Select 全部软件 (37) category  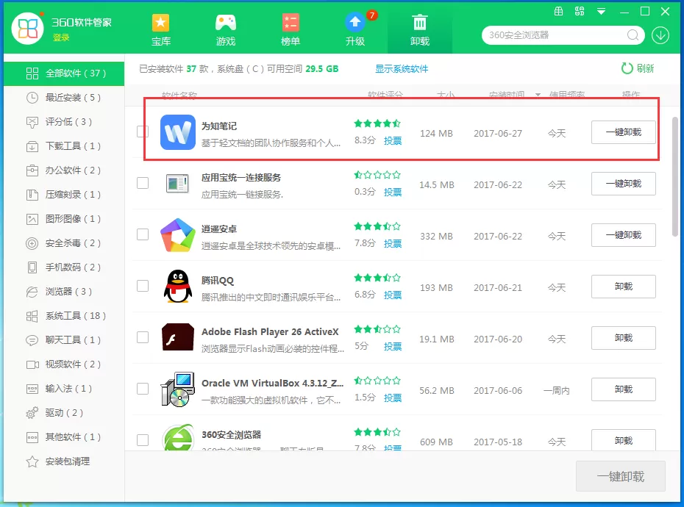(64, 73)
